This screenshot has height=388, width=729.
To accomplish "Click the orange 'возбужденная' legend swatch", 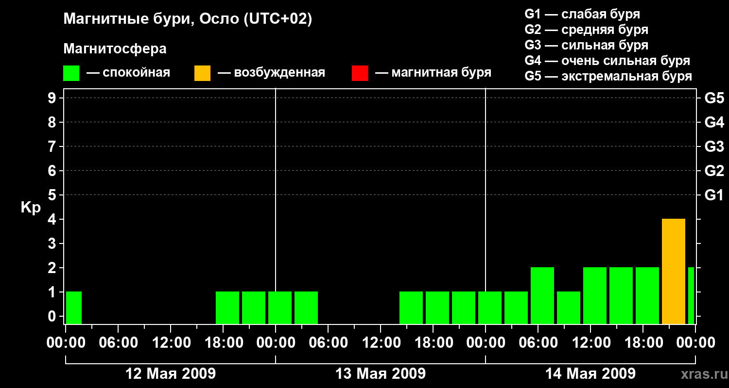I will [x=202, y=73].
